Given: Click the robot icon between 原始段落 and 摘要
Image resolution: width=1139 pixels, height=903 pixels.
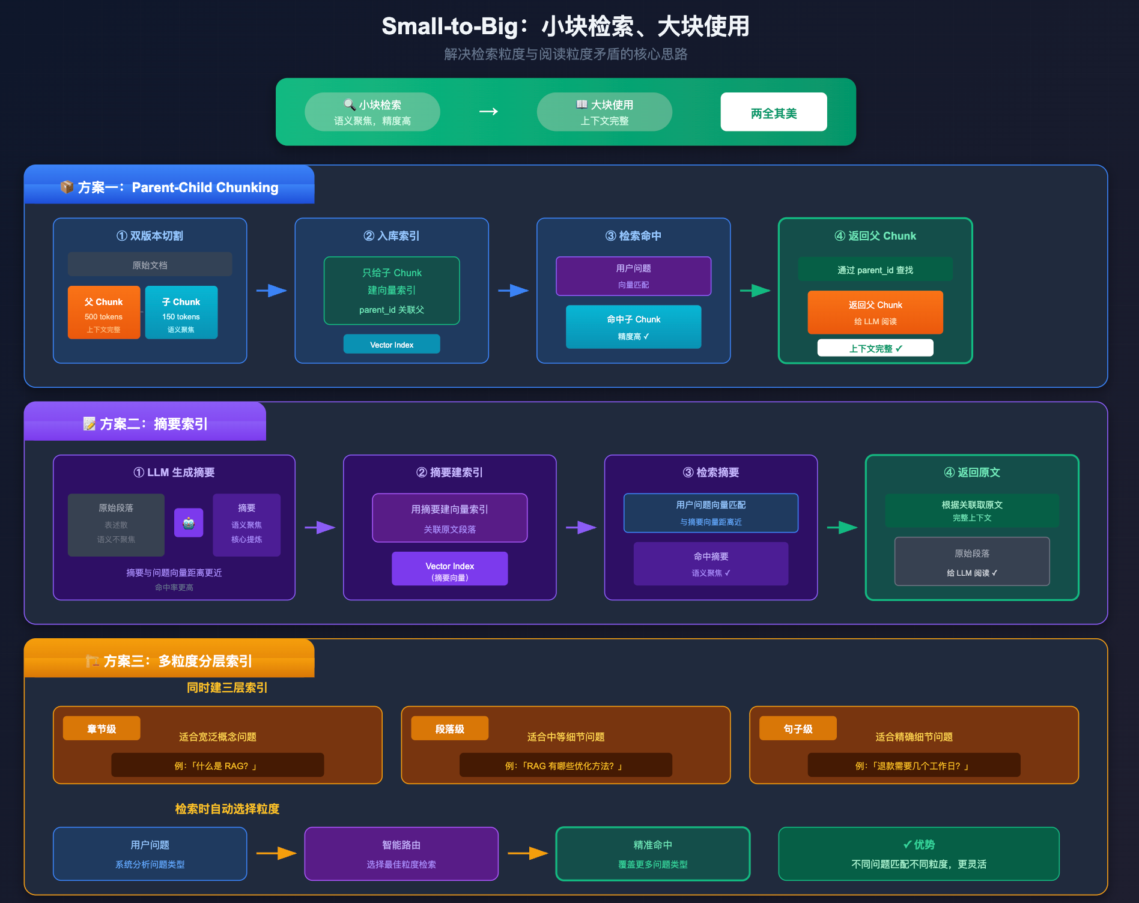Looking at the screenshot, I should click(189, 523).
